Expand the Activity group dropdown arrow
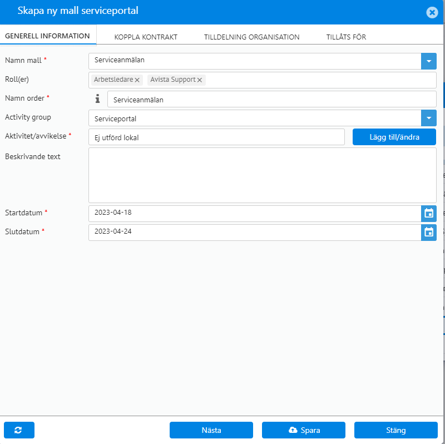The width and height of the screenshot is (445, 444). [x=428, y=118]
